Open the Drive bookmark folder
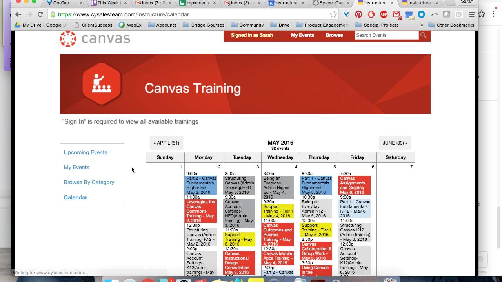 pyautogui.click(x=280, y=25)
